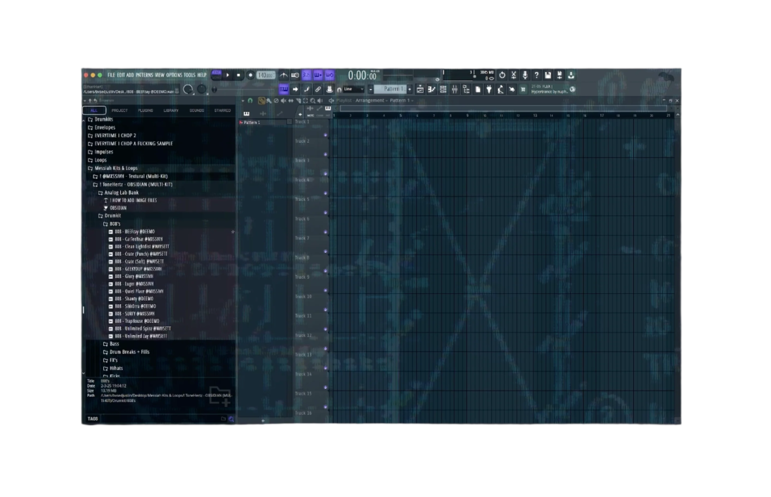The image size is (771, 497).
Task: Click the master volume knob
Action: (x=188, y=89)
